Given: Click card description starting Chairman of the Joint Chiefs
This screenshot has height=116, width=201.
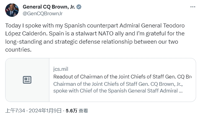Looking at the screenshot, I should [x=118, y=87].
